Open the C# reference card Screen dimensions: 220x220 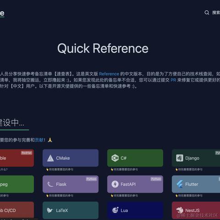[135, 158]
